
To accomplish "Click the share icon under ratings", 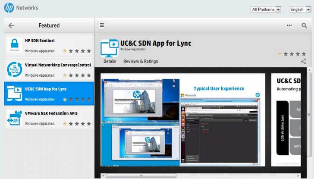I will [x=303, y=61].
